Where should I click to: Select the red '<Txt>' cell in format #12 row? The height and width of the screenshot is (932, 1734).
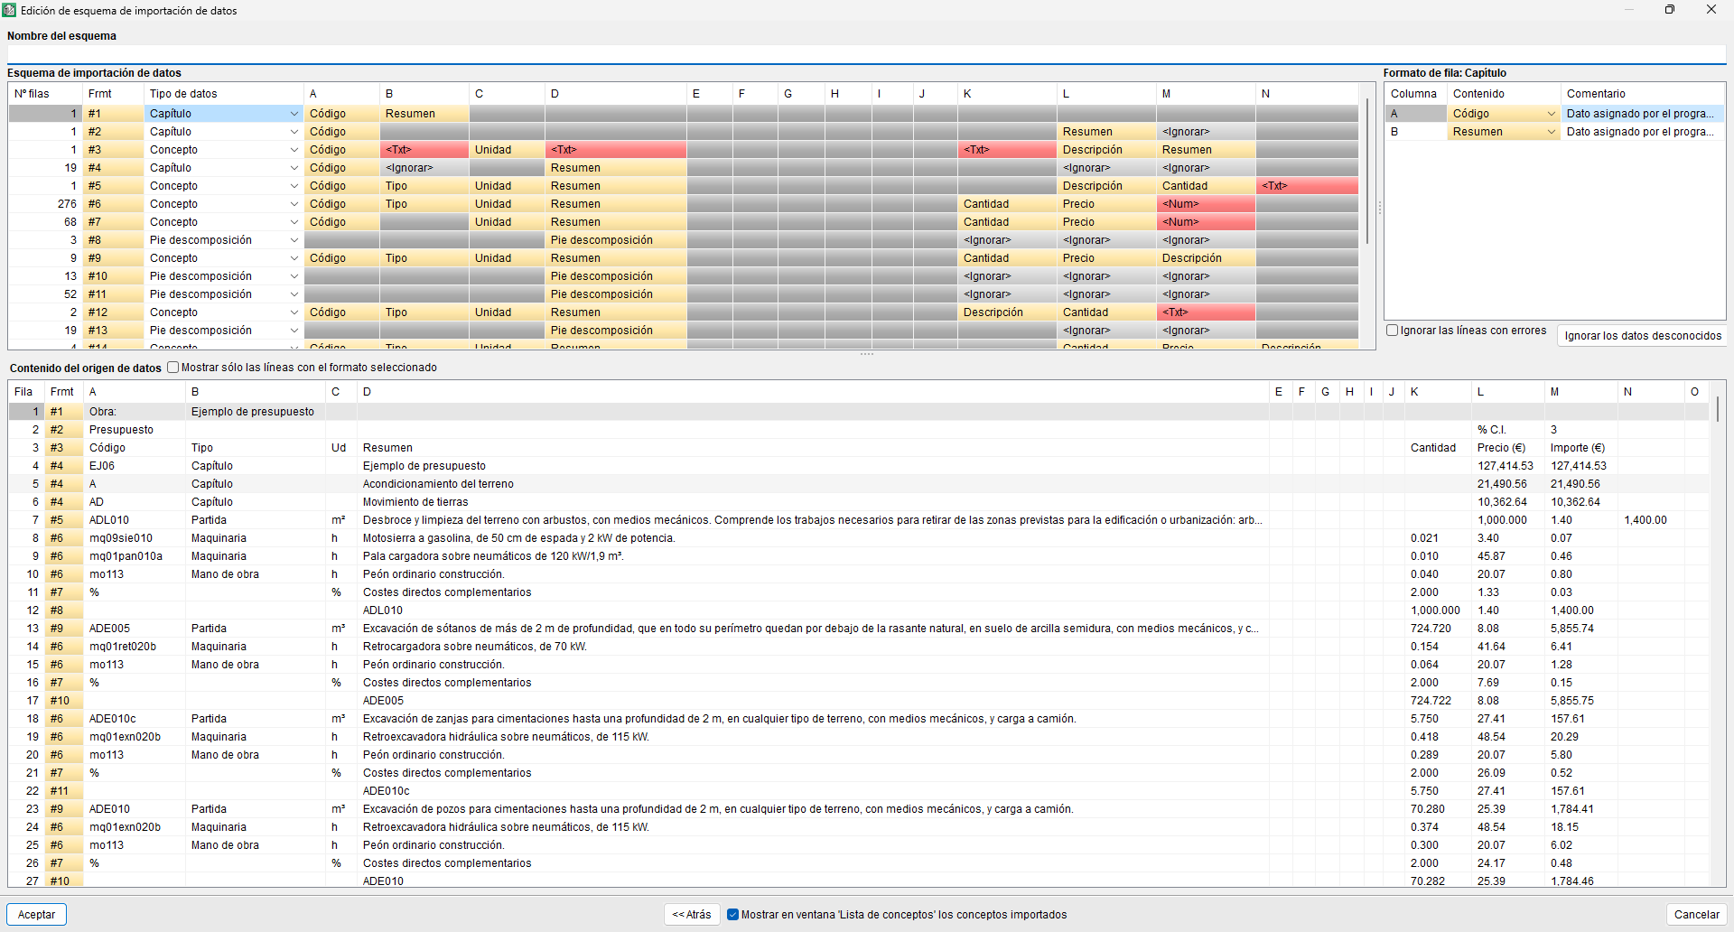(1206, 312)
